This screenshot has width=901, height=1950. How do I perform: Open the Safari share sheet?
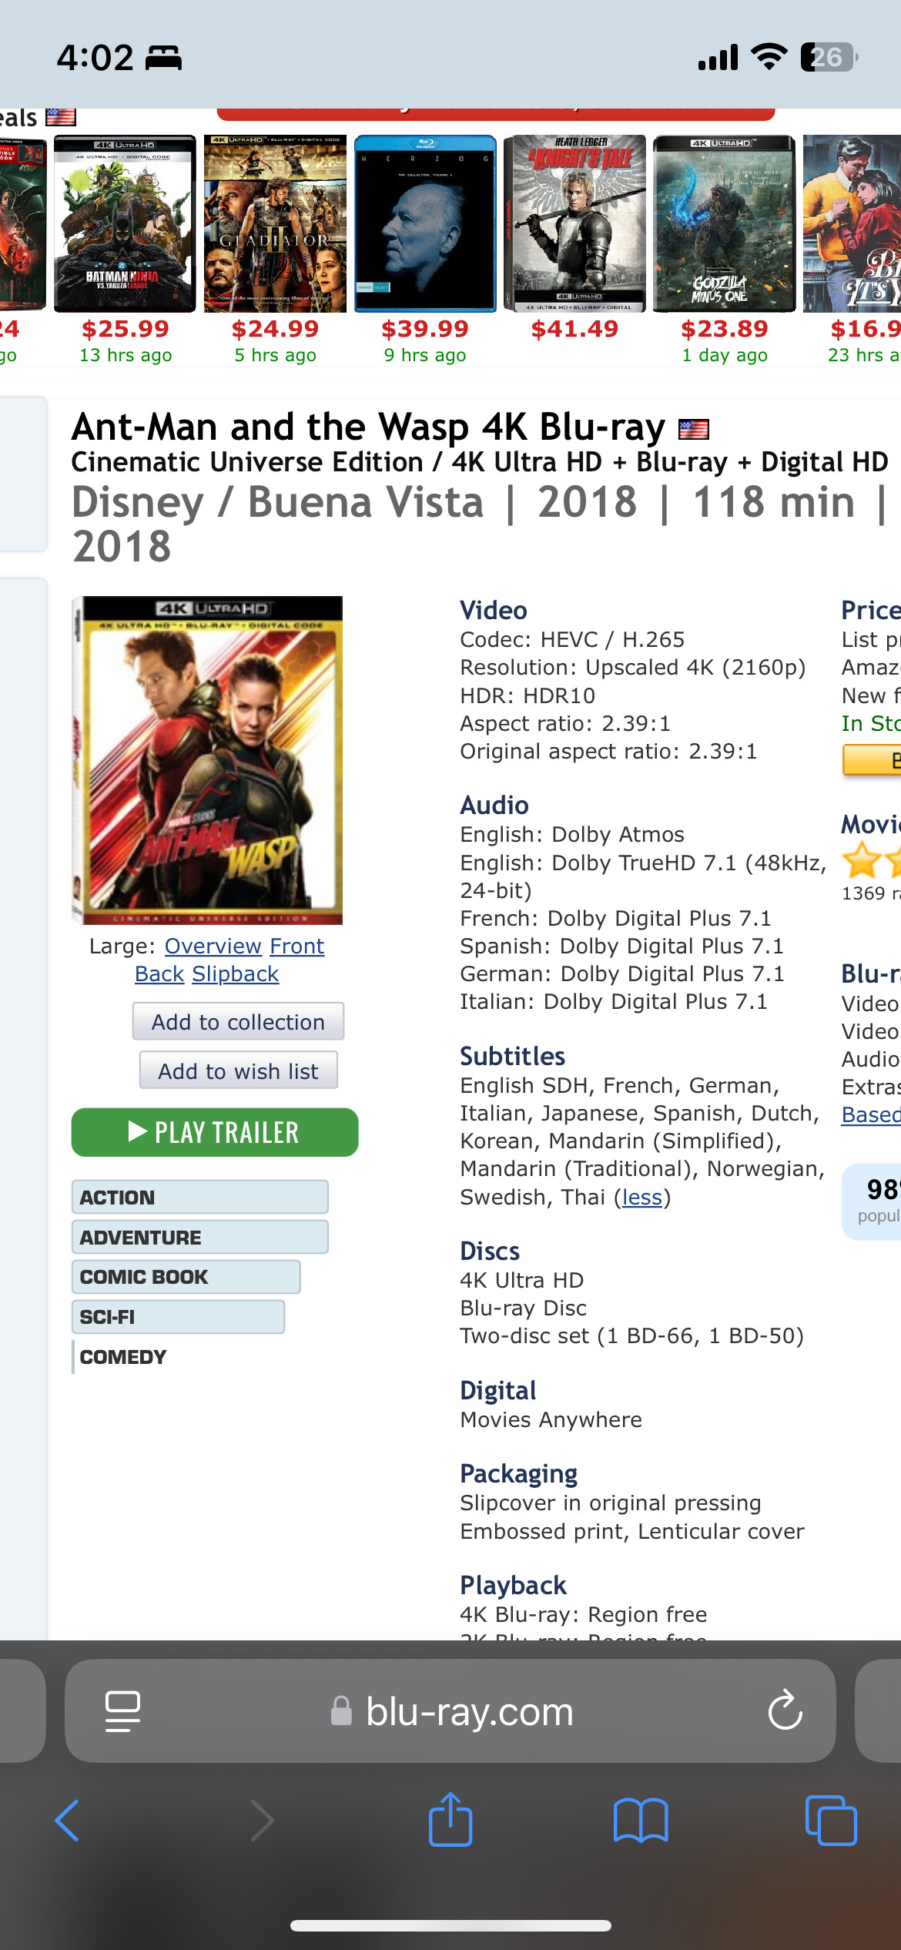450,1821
